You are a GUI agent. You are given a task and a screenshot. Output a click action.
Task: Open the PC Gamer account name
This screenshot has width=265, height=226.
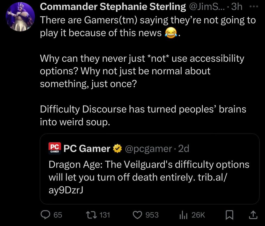click(x=87, y=149)
